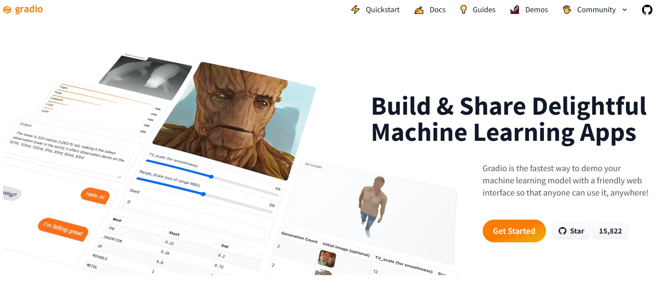Click the GitHub Star button
Viewport: 657px width, 297px height.
tap(571, 231)
